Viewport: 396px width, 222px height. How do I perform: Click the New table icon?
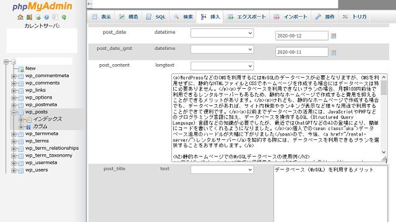20,68
